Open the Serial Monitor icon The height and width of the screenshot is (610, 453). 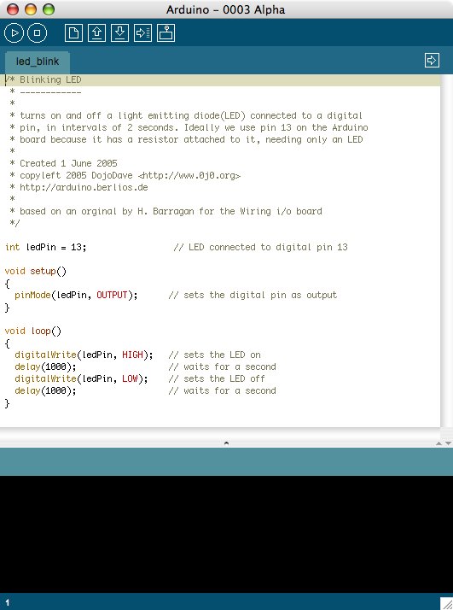coord(166,33)
